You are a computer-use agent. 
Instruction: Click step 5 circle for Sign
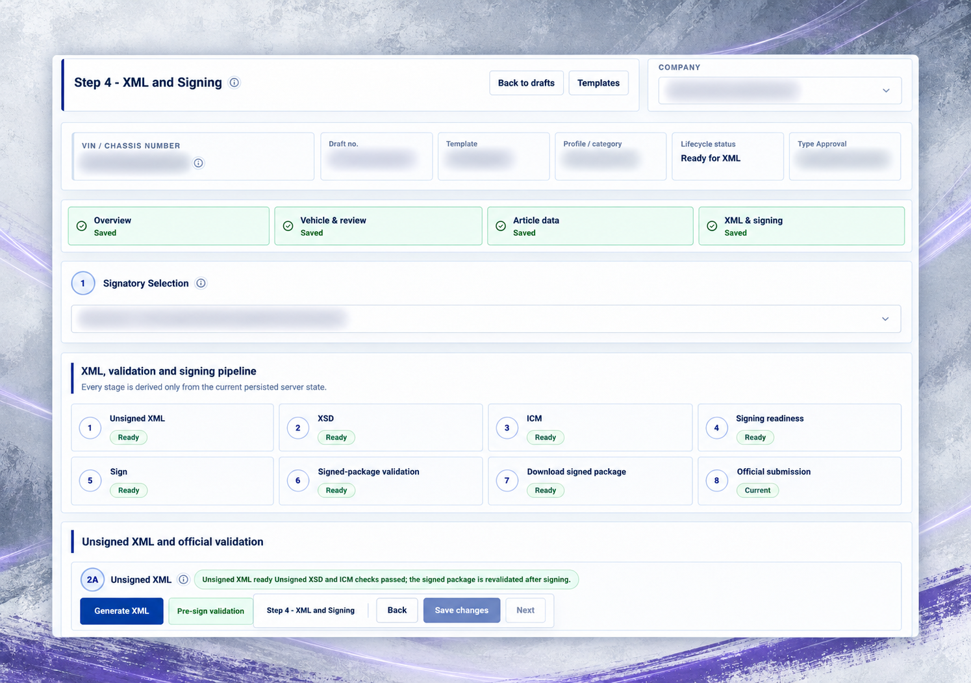click(x=90, y=480)
